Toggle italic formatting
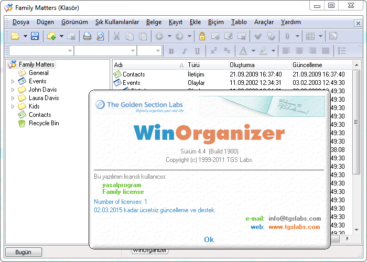 (184, 51)
